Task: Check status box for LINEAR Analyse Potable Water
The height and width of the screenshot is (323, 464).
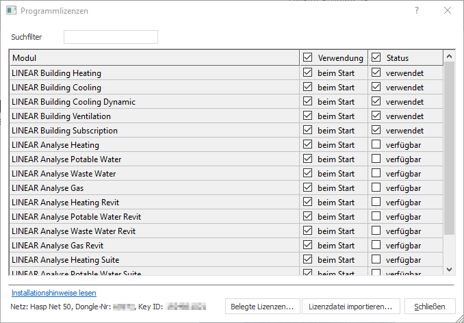Action: [x=376, y=159]
